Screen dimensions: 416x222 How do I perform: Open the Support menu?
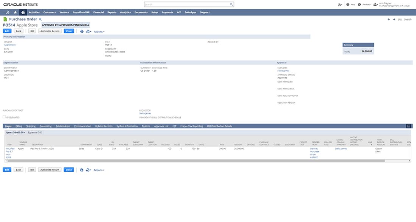[x=205, y=12]
